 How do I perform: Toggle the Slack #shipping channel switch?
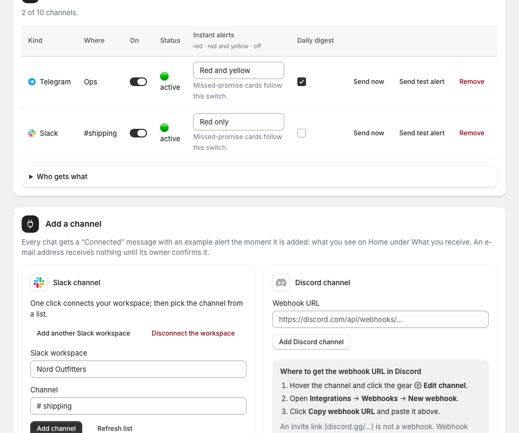pos(138,133)
